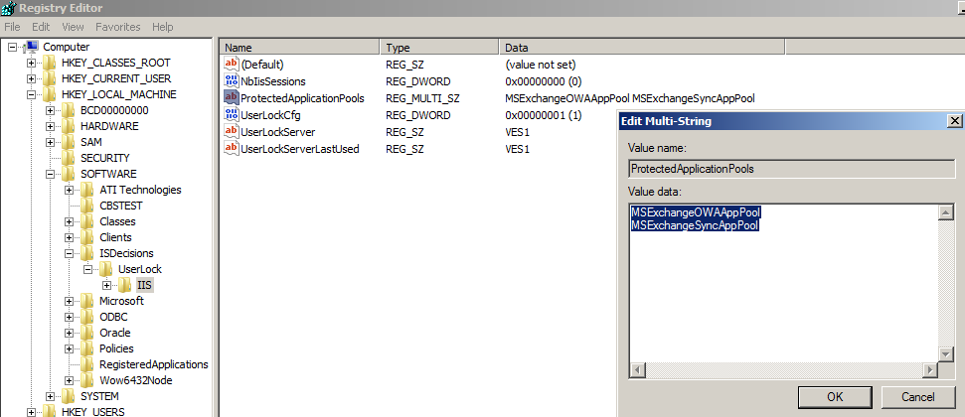Collapse the UserLock key node
The height and width of the screenshot is (417, 965).
click(88, 269)
